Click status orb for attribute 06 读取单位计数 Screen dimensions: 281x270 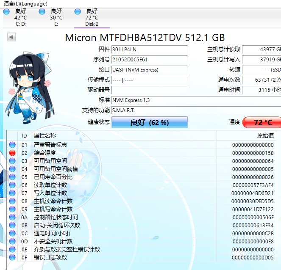pyautogui.click(x=12, y=185)
